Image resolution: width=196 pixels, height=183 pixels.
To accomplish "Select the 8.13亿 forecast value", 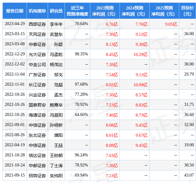I will pyautogui.click(x=112, y=44).
